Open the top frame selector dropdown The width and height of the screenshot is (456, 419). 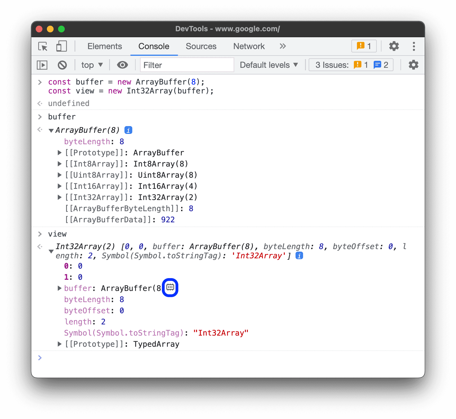[92, 65]
